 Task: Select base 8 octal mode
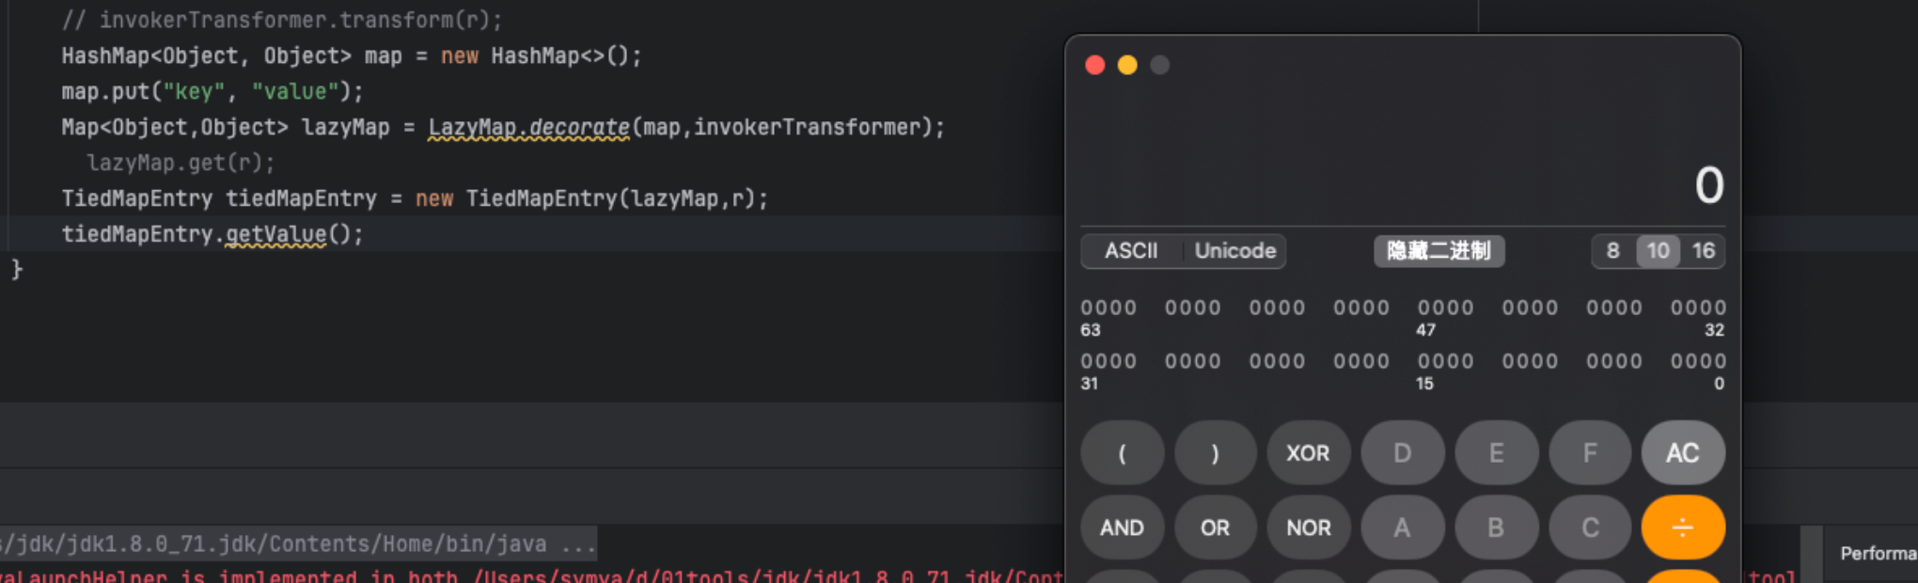click(x=1613, y=251)
